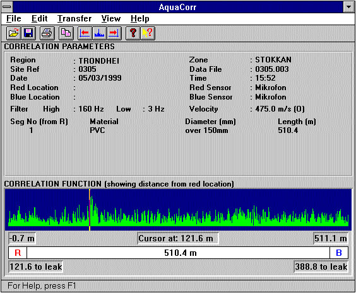
Task: Click the 510.4 m pipe length bar
Action: [178, 253]
